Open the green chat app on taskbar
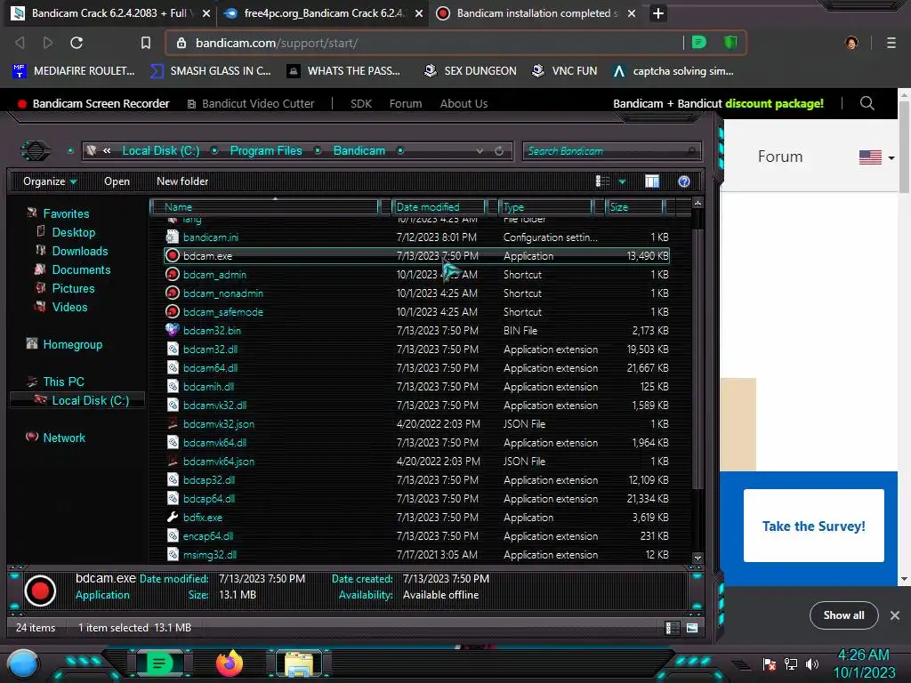This screenshot has height=683, width=911. [158, 663]
